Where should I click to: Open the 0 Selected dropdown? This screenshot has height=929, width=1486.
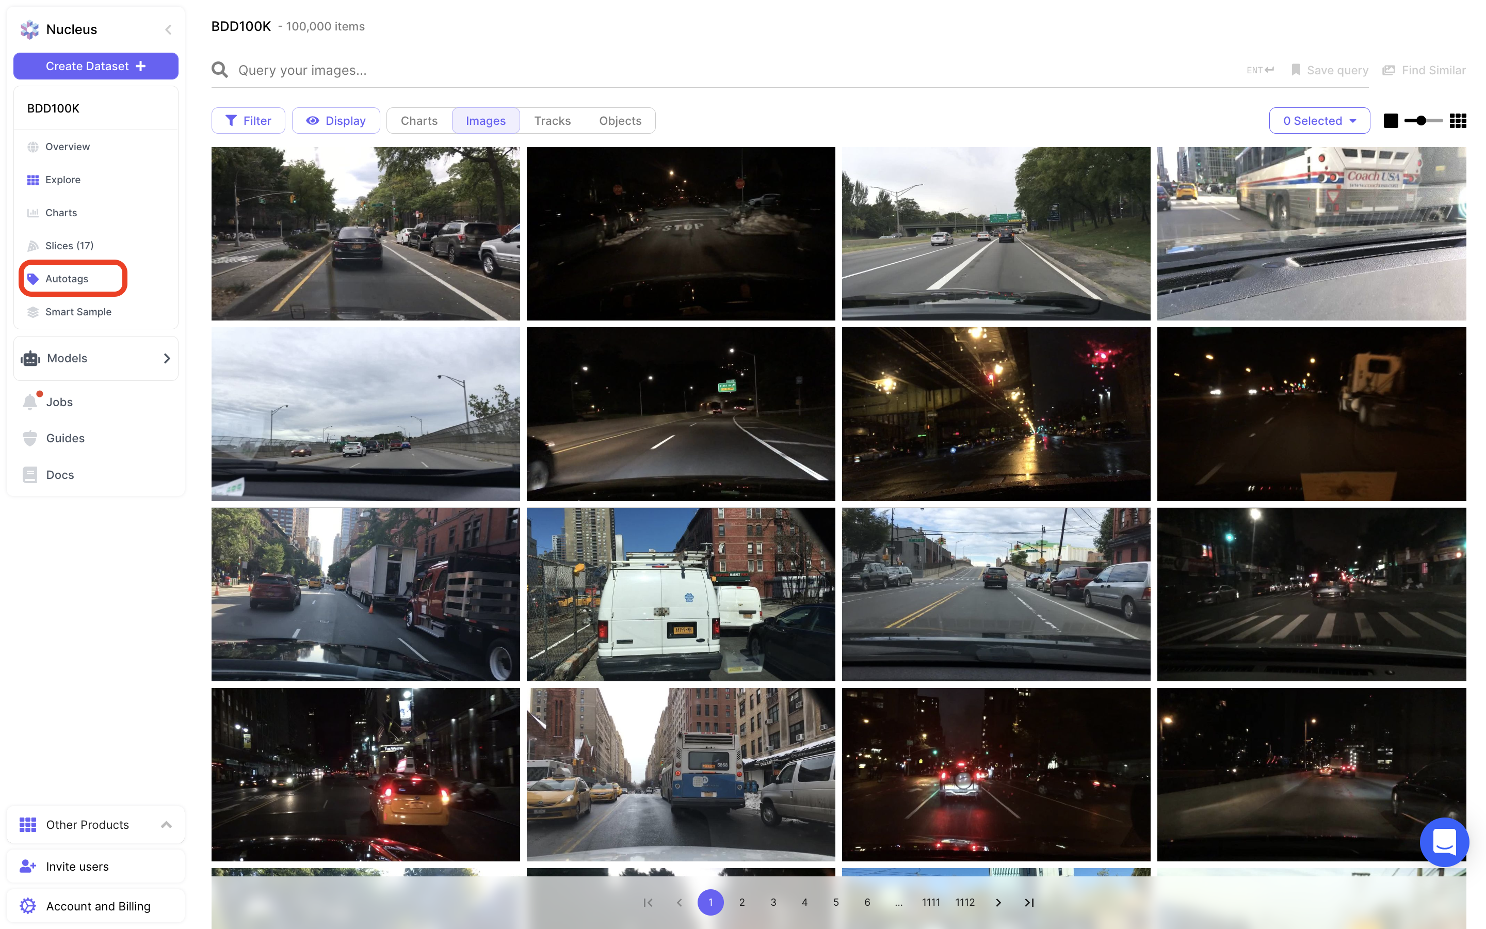click(x=1319, y=121)
